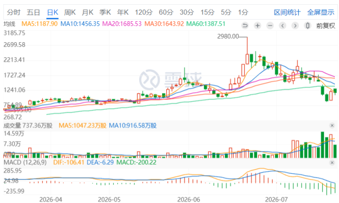The width and height of the screenshot is (339, 203).
Task: Zoom in chart with plus icon
Action: pyautogui.click(x=257, y=26)
